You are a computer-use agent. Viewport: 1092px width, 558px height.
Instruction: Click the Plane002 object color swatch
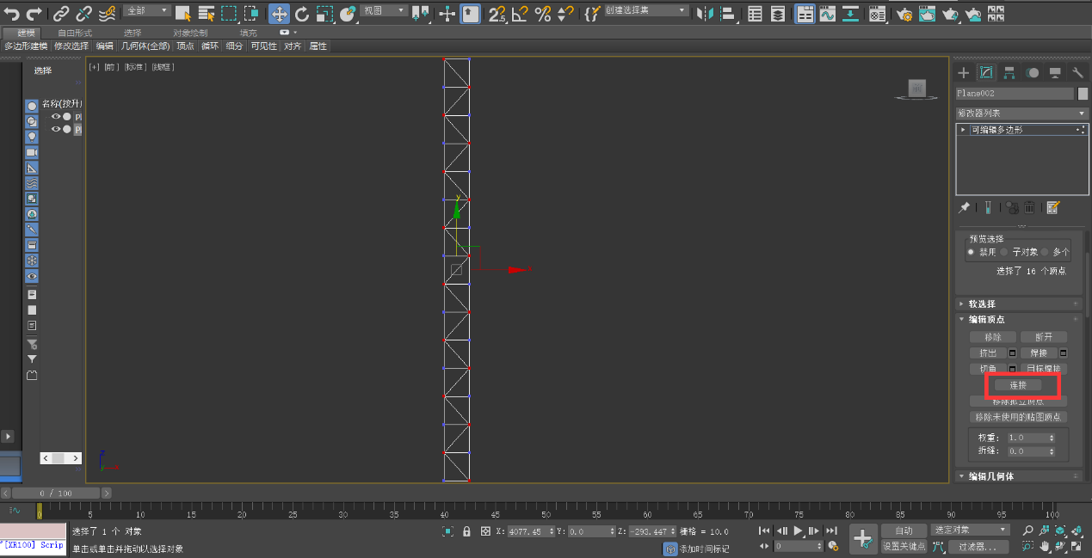[1083, 94]
